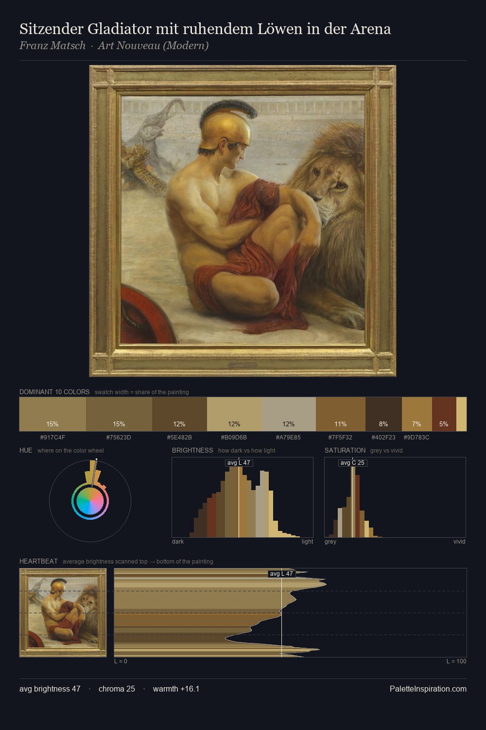This screenshot has height=730, width=486.
Task: Click the hex code #9D783C text
Action: [417, 437]
